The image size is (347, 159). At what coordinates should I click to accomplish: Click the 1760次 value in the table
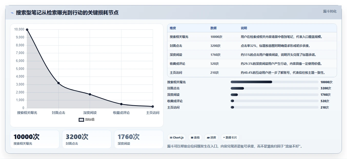click(216, 55)
